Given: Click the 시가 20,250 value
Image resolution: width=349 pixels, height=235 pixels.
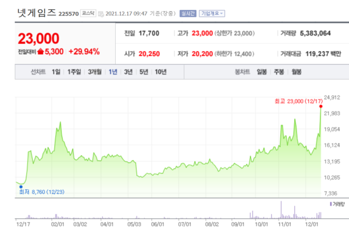Looking at the screenshot, I should tap(149, 54).
